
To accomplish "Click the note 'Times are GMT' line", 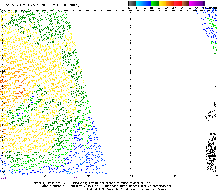I will (93, 183).
